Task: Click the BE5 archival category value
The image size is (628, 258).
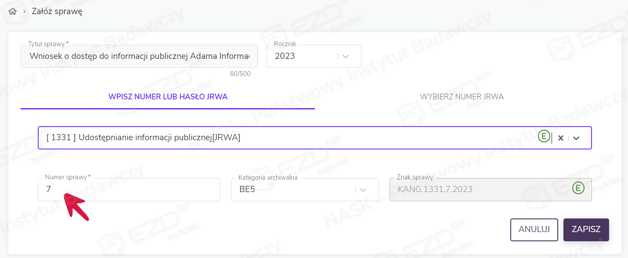Action: pos(248,190)
